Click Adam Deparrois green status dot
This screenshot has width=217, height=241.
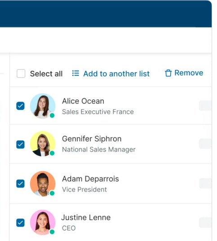pyautogui.click(x=52, y=193)
